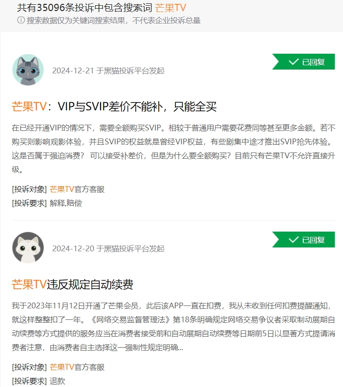Click the 退款 complaint request text
The width and height of the screenshot is (343, 387).
point(57,381)
